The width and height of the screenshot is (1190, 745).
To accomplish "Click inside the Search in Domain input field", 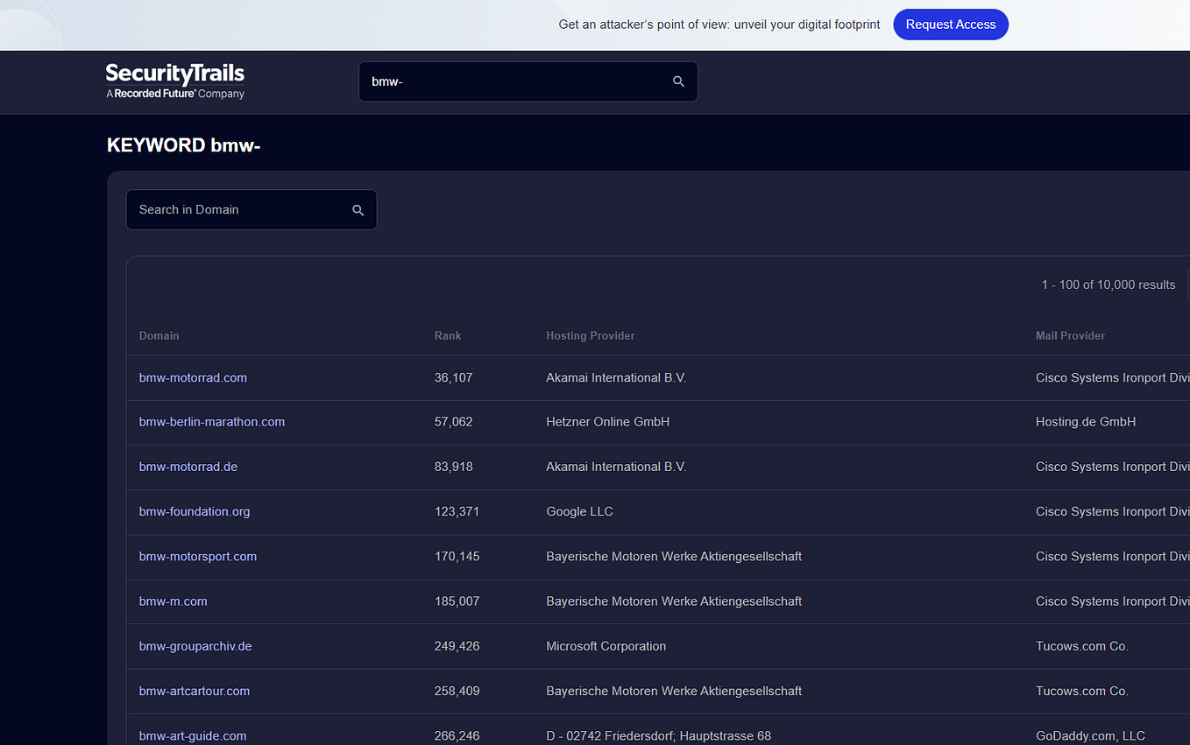I will click(x=237, y=209).
